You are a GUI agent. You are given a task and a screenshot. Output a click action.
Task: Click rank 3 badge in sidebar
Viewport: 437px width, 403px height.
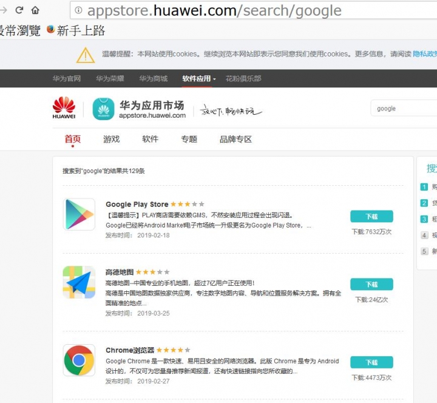coord(424,219)
